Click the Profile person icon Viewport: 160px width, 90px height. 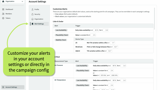(32, 9)
